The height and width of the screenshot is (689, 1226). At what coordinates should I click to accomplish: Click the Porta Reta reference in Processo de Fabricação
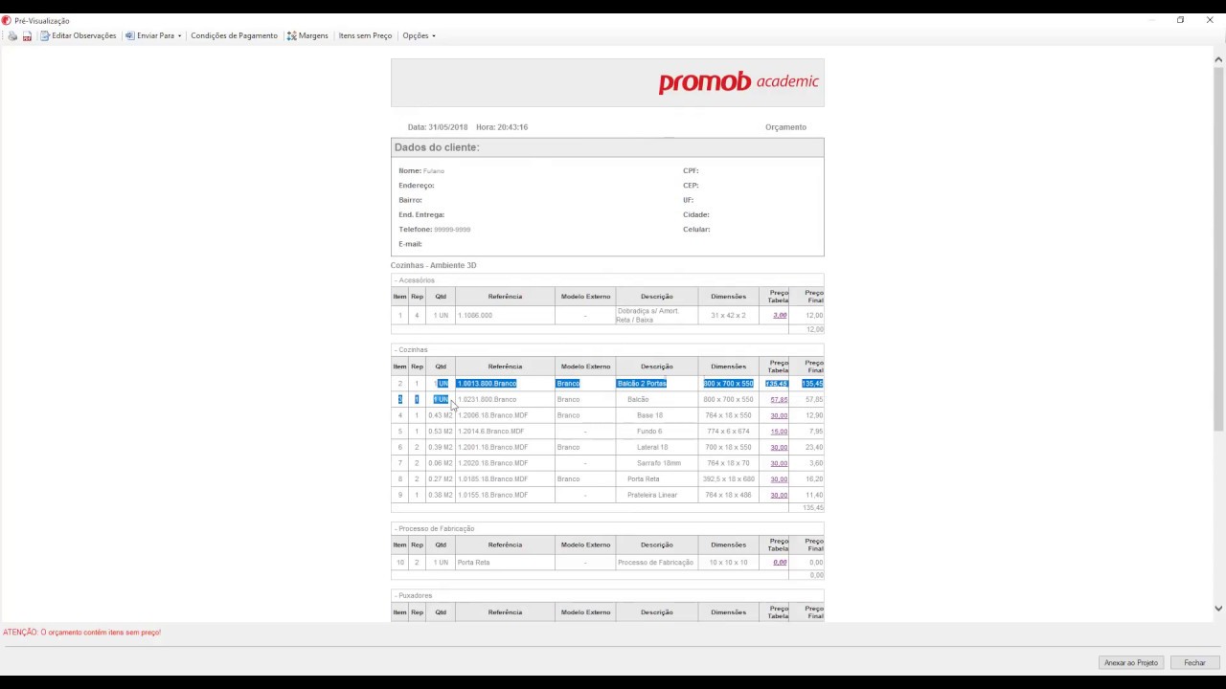click(473, 563)
